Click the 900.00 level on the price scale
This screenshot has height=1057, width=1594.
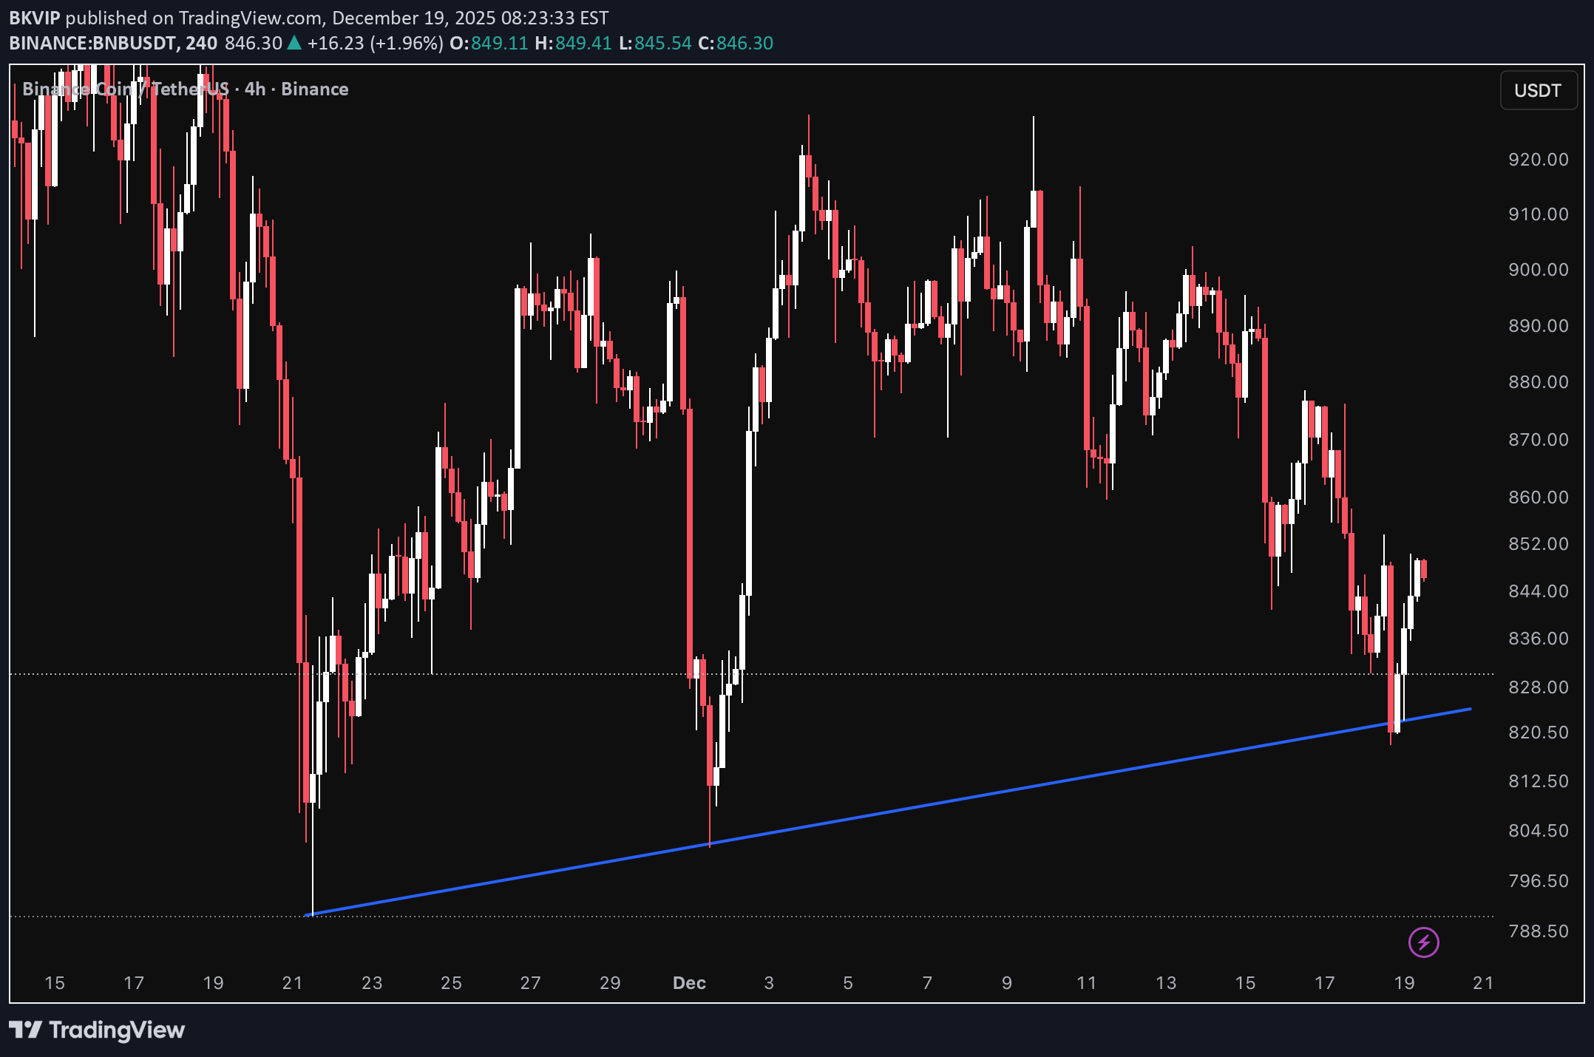(1539, 271)
